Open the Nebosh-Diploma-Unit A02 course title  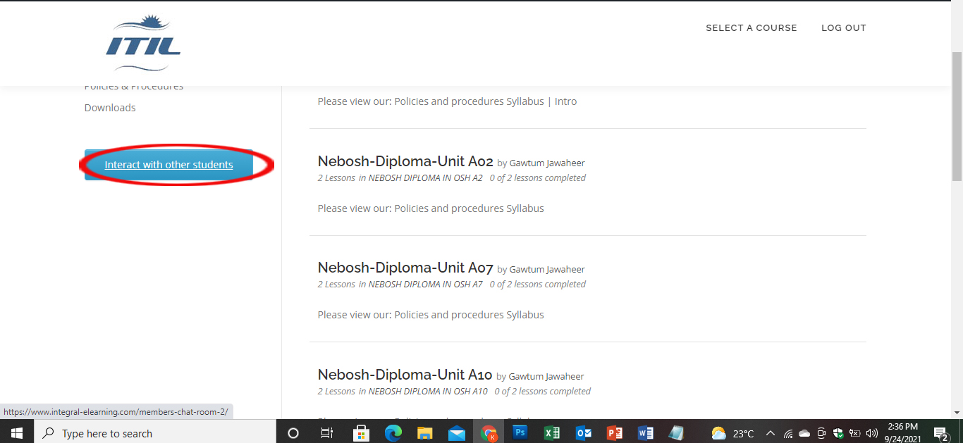pyautogui.click(x=405, y=161)
